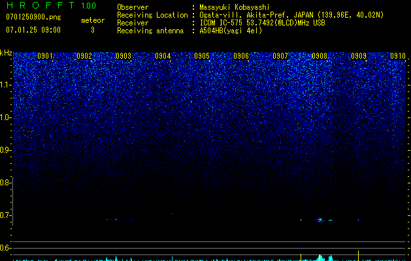Click the bright meteor echo near 0908
411x261 pixels.
(320, 220)
